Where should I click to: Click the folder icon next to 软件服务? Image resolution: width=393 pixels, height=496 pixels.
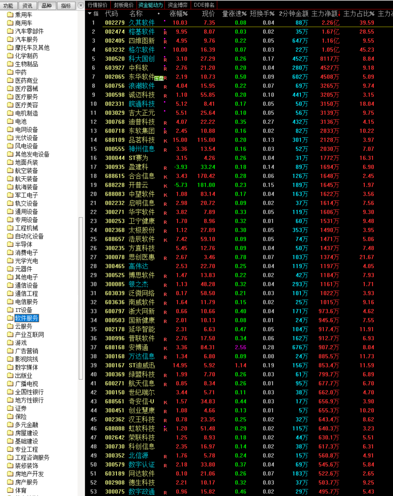pyautogui.click(x=10, y=318)
